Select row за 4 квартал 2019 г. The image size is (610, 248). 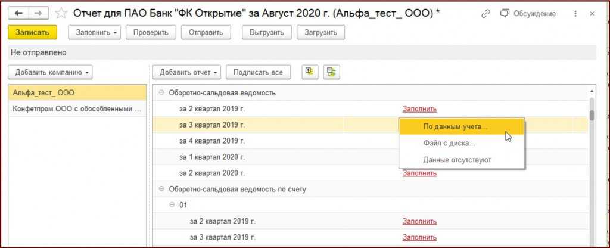tap(371, 141)
